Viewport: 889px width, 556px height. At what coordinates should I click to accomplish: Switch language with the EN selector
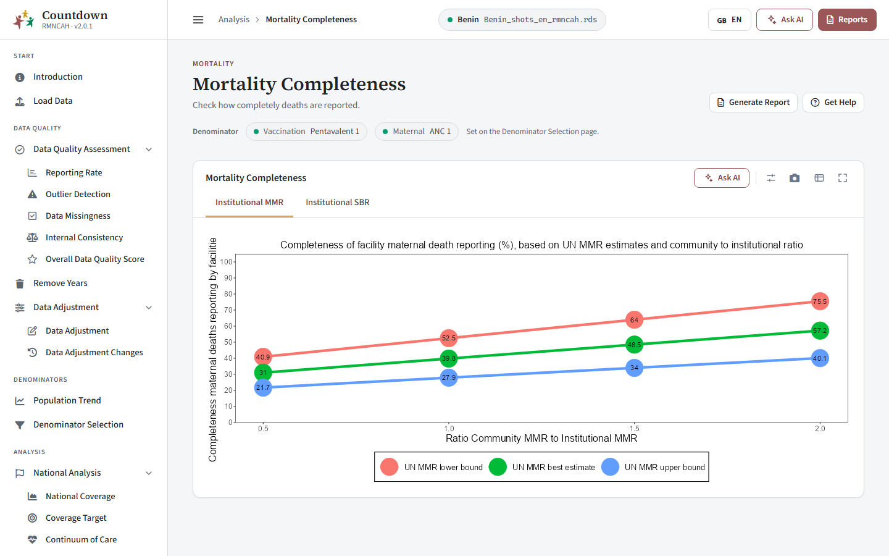(729, 20)
